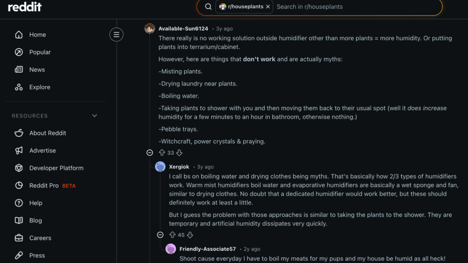Open Reddit Pro via its clock icon
This screenshot has height=263, width=468.
[19, 185]
